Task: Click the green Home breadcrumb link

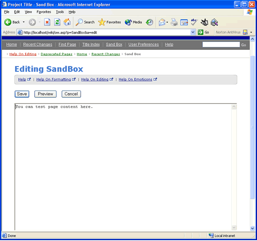Action: click(82, 54)
